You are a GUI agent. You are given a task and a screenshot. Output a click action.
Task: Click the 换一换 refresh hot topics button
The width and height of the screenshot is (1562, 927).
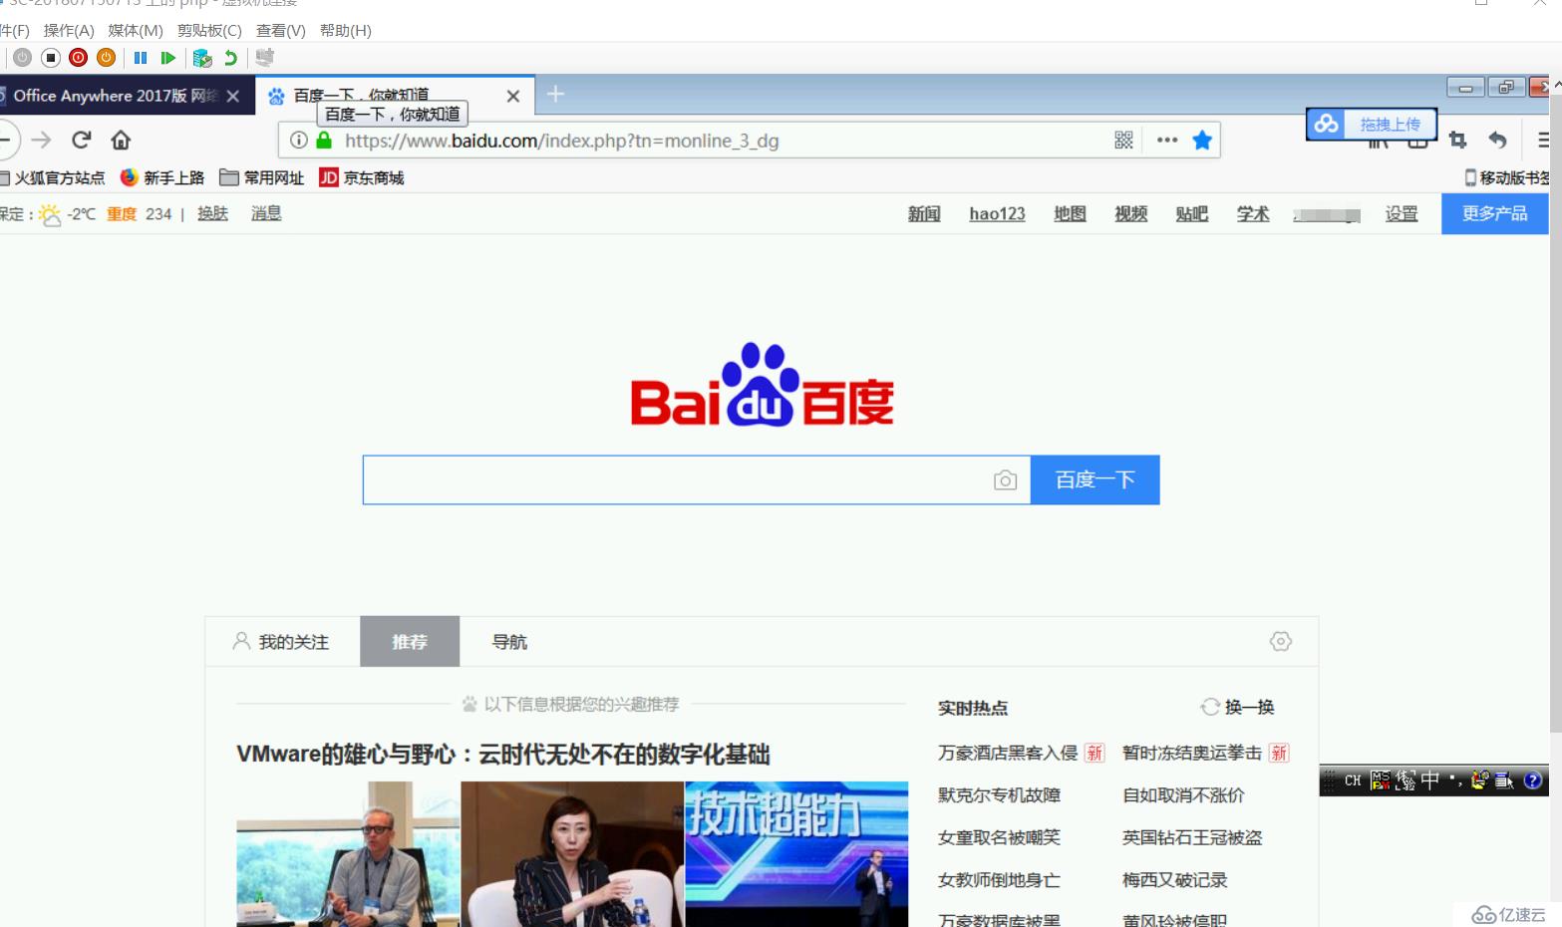pos(1237,707)
